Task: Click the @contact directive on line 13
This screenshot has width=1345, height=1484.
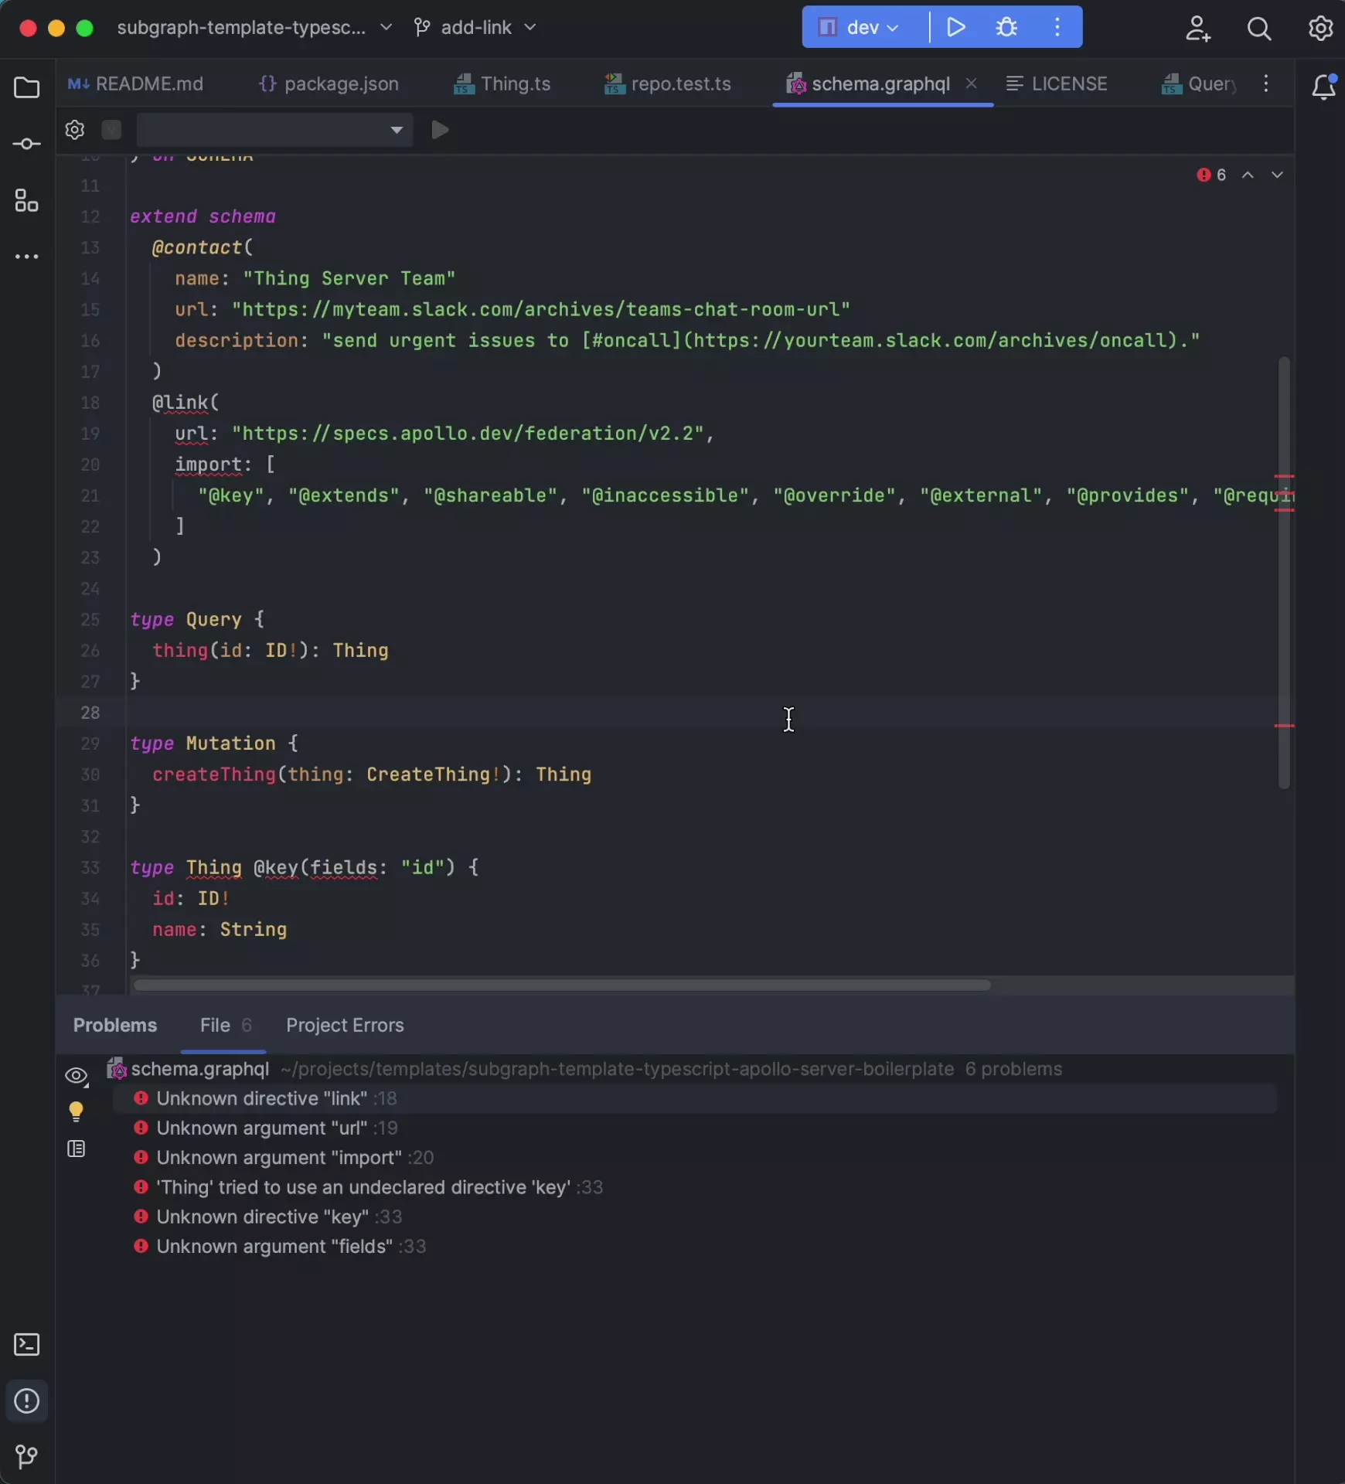Action: (197, 247)
